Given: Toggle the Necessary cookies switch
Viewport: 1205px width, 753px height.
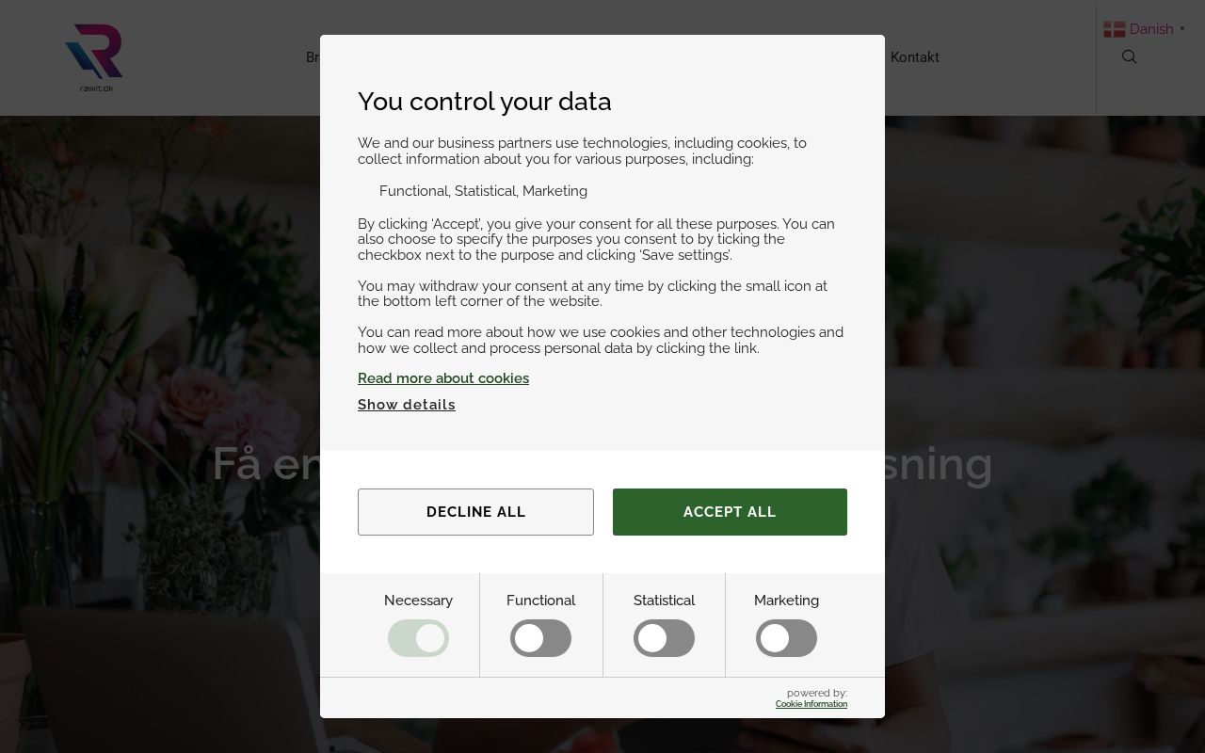Looking at the screenshot, I should [x=418, y=638].
